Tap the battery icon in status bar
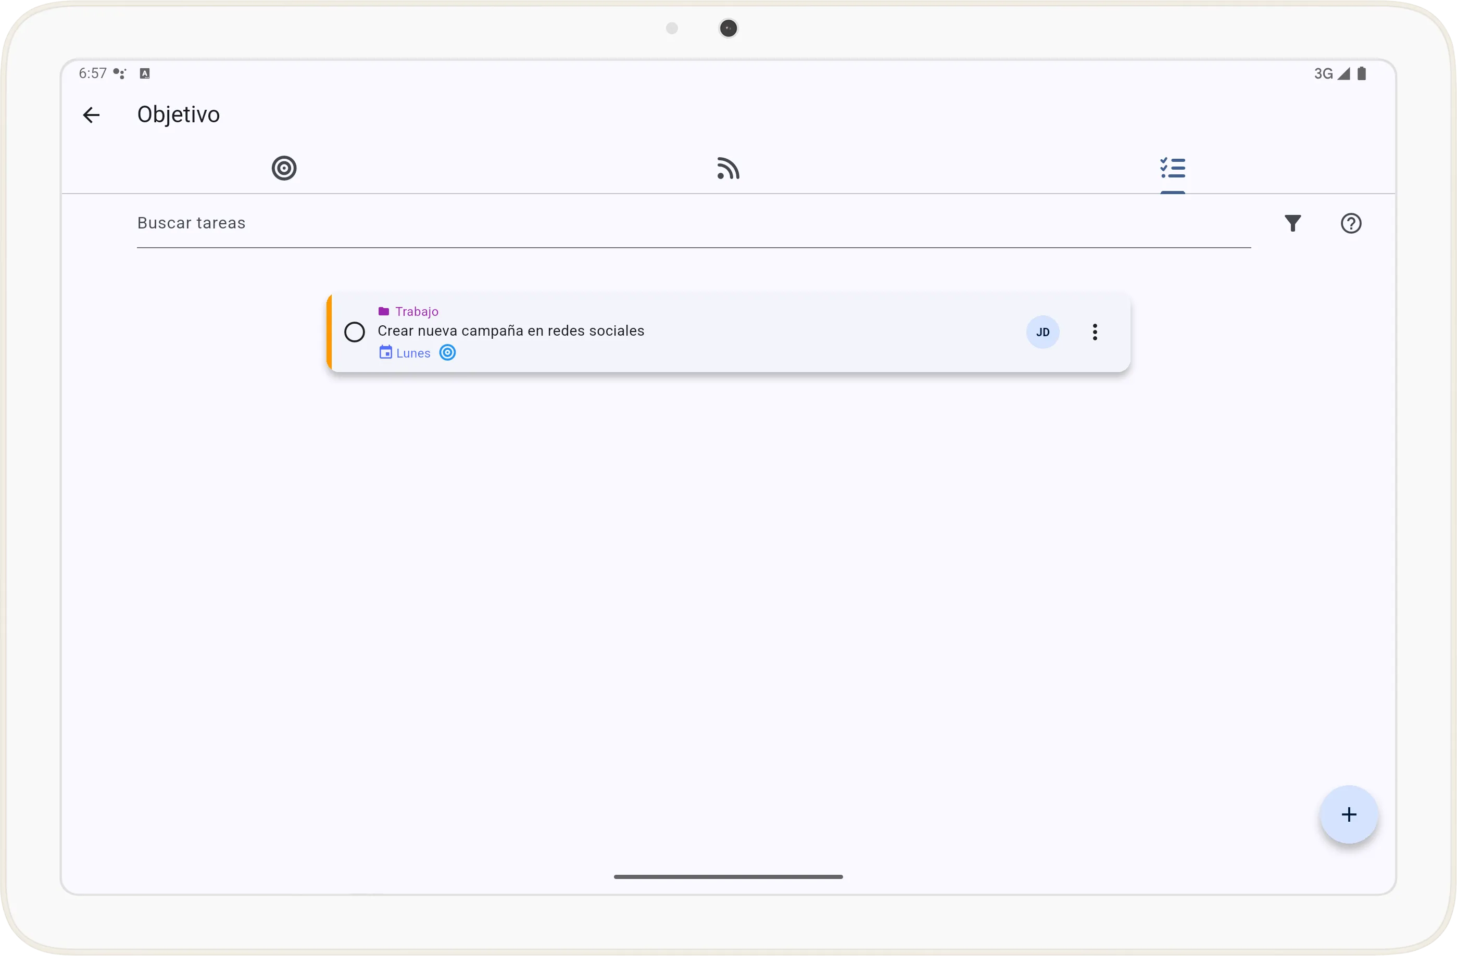The width and height of the screenshot is (1457, 956). [1362, 73]
